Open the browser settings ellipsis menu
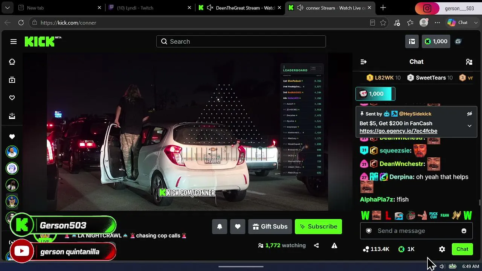Viewport: 482px width, 271px height. pos(437,23)
